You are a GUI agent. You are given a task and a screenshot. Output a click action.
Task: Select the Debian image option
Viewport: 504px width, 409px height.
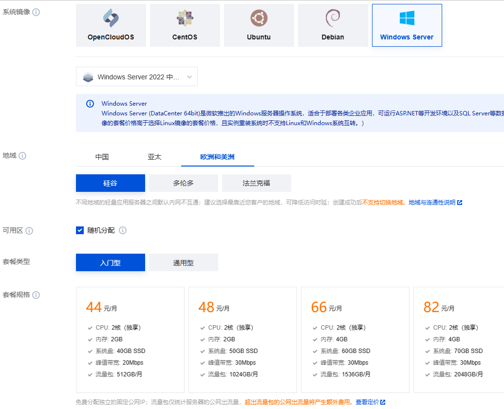pos(333,25)
